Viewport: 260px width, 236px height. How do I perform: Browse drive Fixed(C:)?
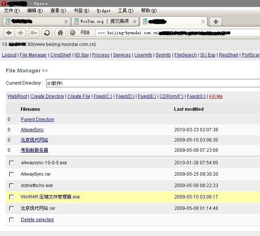coord(103,96)
